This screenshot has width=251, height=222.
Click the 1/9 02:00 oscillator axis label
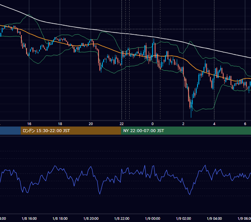click(x=183, y=218)
